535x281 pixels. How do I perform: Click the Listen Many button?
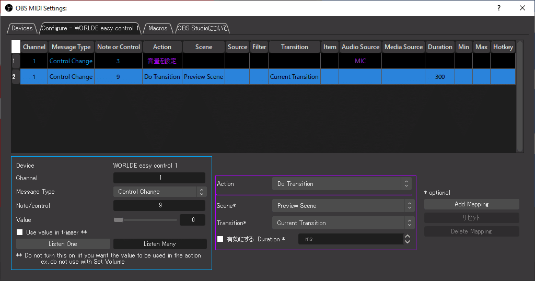point(160,244)
